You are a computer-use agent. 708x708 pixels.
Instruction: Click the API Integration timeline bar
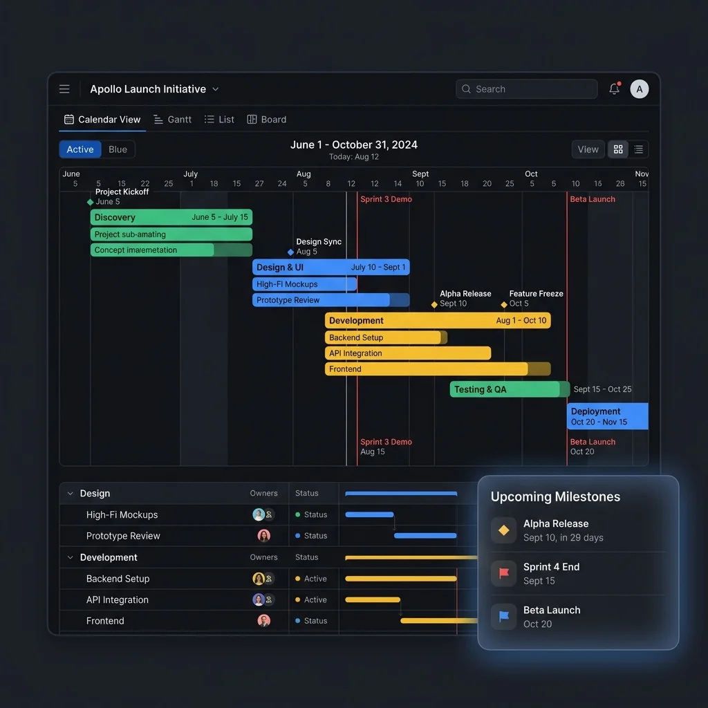click(x=408, y=353)
